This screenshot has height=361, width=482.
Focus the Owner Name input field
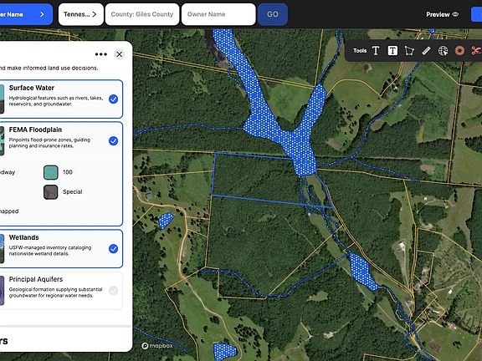click(x=218, y=14)
